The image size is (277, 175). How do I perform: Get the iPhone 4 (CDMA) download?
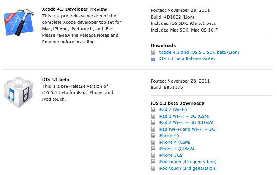click(x=176, y=149)
